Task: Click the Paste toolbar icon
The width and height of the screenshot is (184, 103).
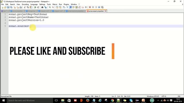Action: click(31, 7)
